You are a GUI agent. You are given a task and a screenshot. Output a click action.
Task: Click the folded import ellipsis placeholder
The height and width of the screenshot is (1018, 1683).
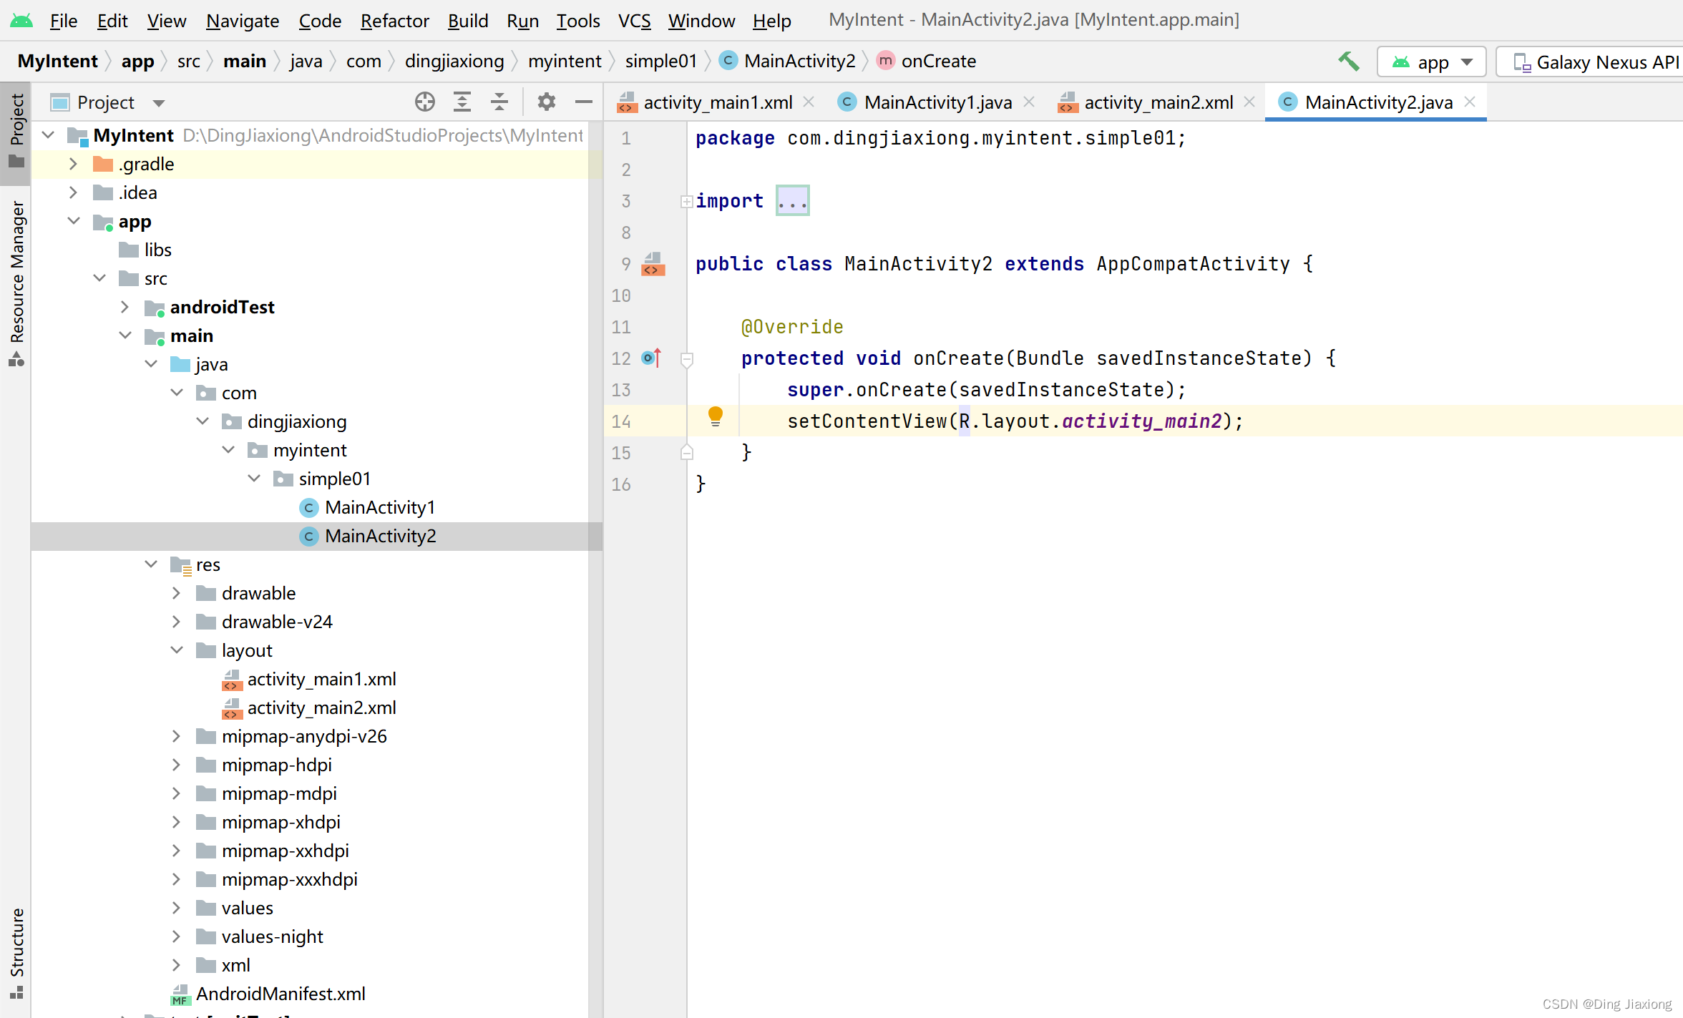(793, 200)
